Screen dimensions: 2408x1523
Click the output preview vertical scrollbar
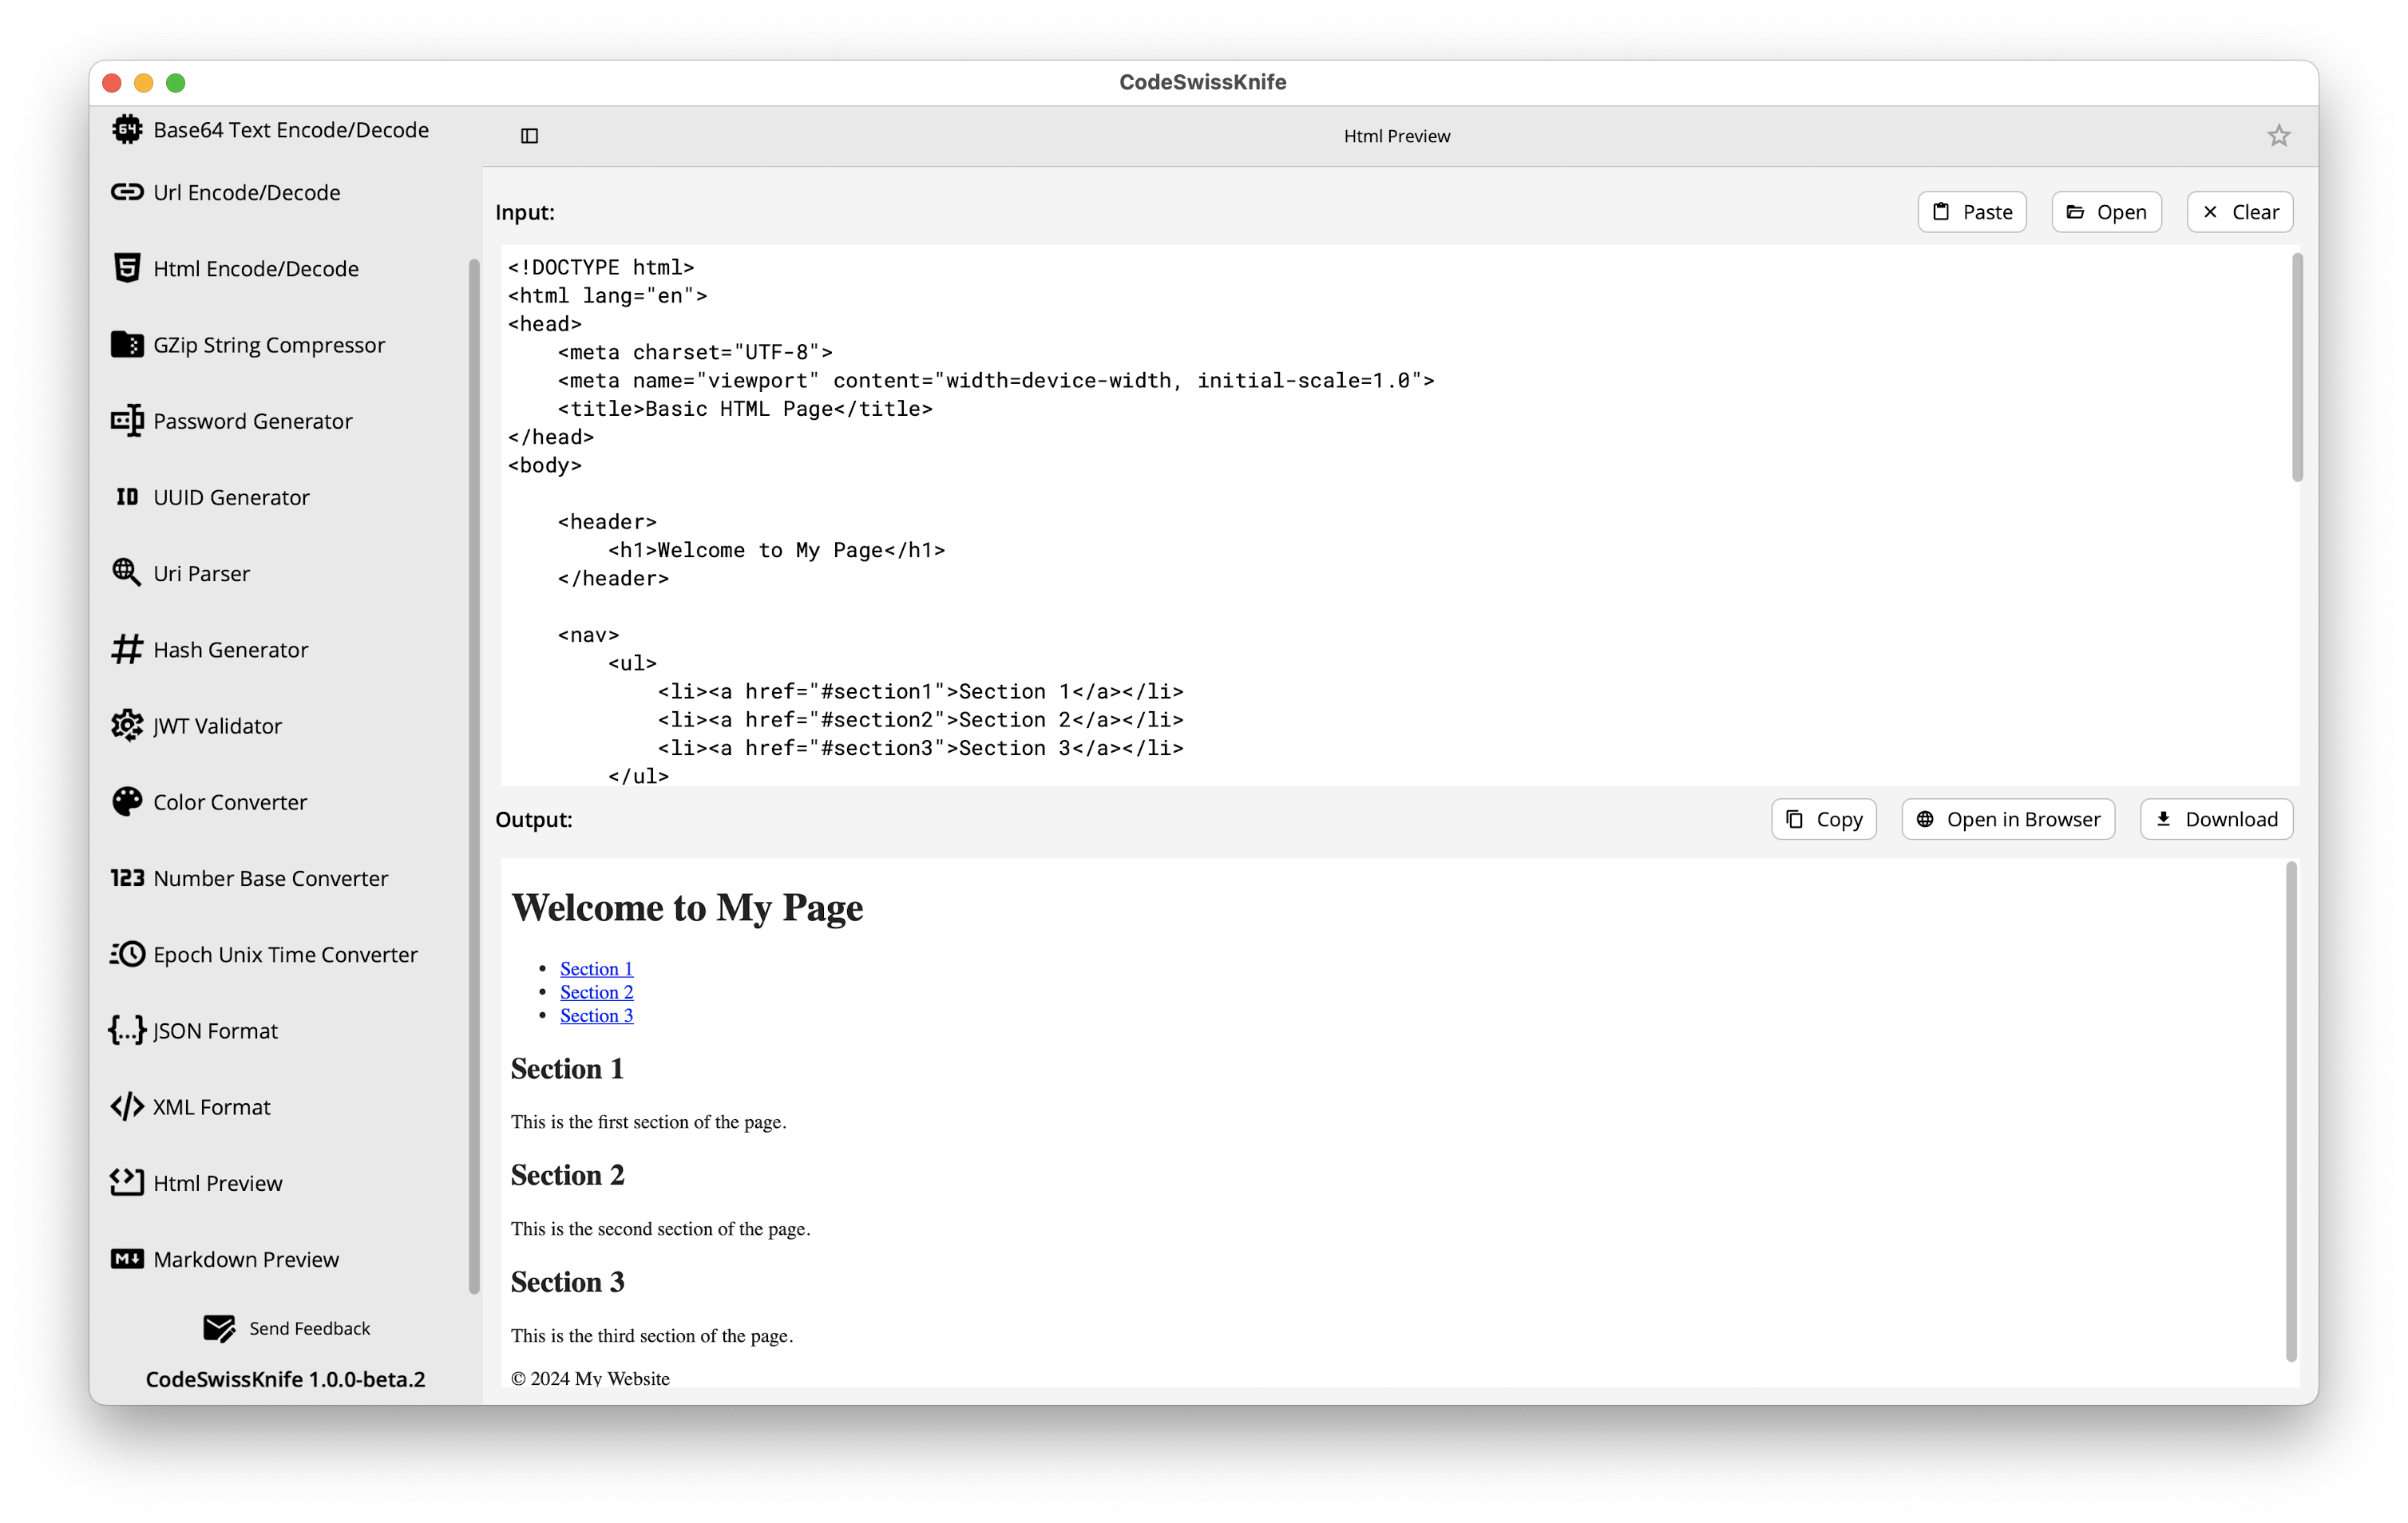(x=2290, y=1112)
